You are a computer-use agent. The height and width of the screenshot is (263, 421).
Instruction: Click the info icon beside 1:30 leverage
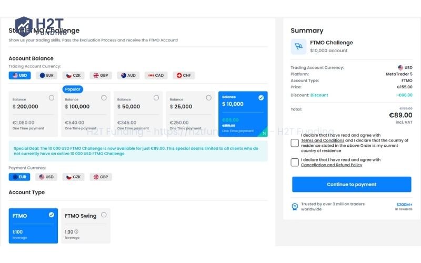(76, 231)
